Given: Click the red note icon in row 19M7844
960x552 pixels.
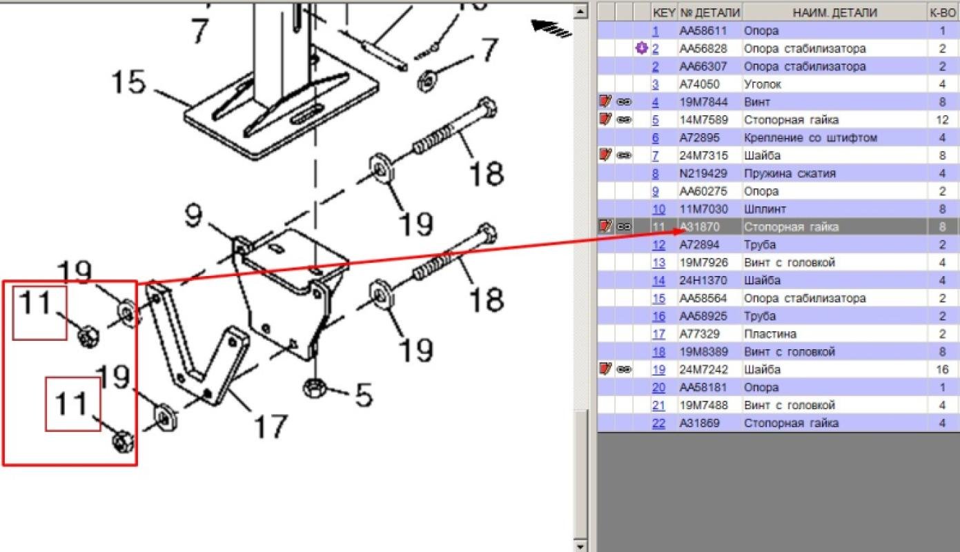Looking at the screenshot, I should (x=606, y=102).
